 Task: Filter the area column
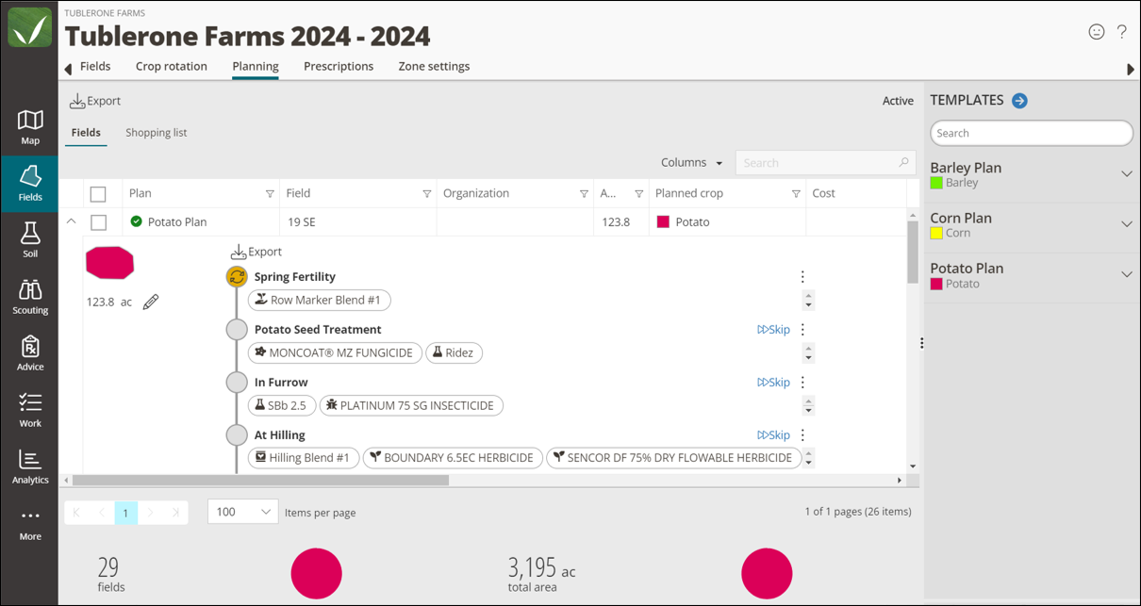[x=638, y=194]
